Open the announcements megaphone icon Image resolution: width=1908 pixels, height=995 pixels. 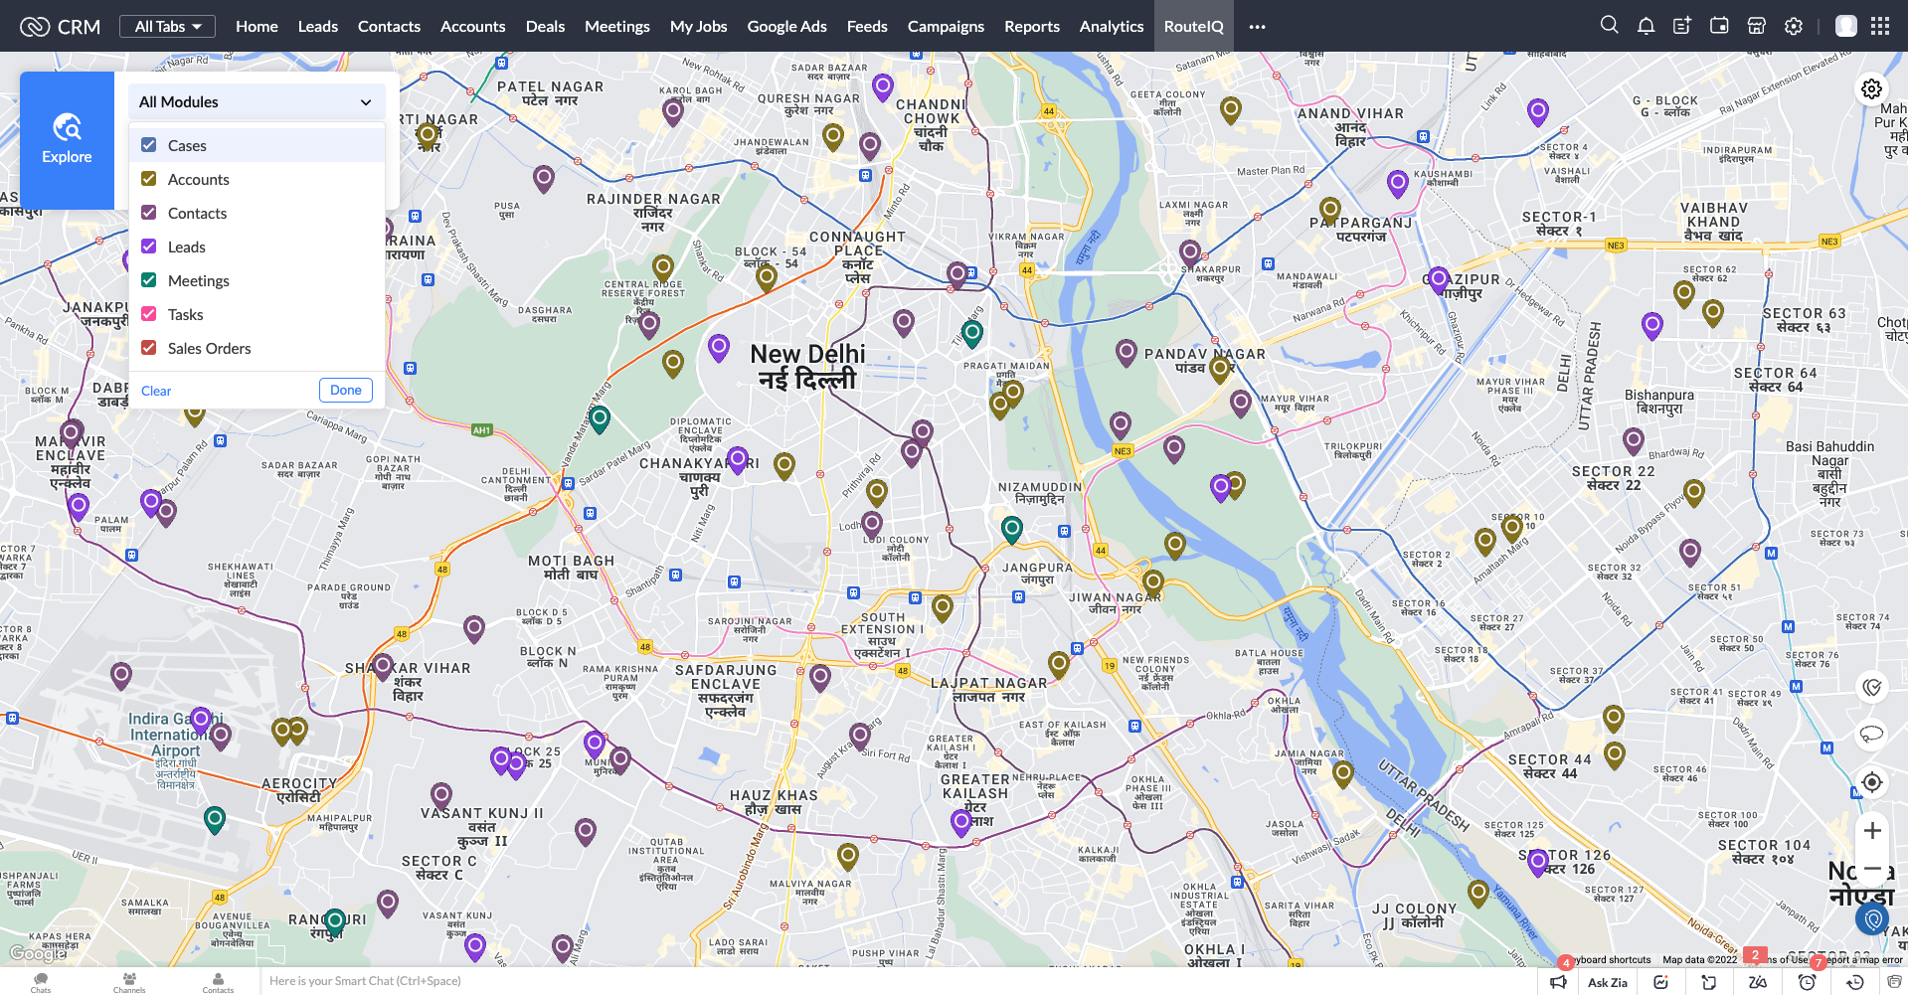(1558, 982)
